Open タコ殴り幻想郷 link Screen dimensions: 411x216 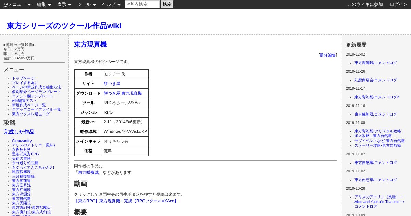click(x=25, y=163)
